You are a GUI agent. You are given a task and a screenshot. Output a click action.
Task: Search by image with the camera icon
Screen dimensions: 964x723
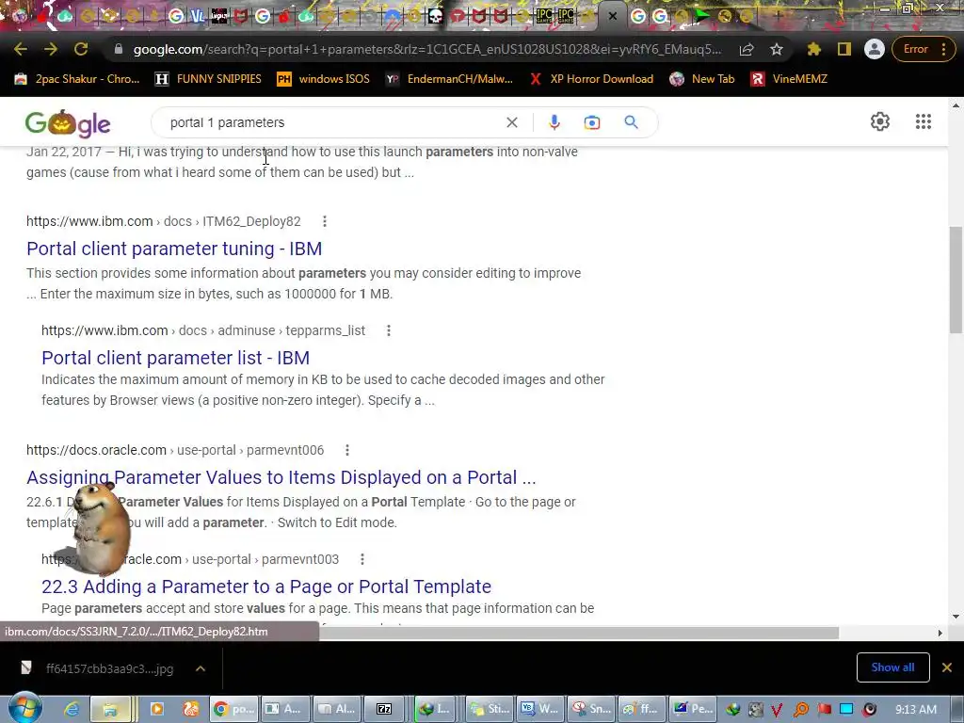point(591,122)
